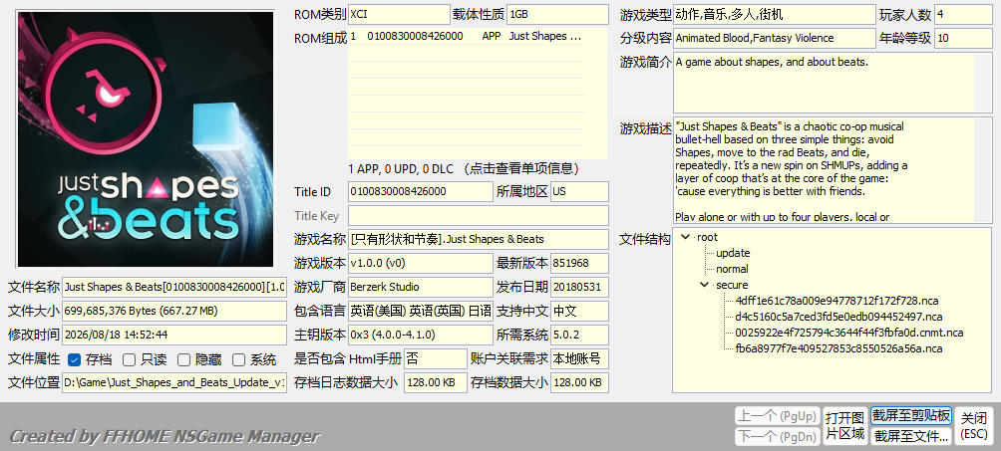This screenshot has height=451, width=1001.
Task: Click the 游戏描述 game description text box
Action: tap(833, 170)
